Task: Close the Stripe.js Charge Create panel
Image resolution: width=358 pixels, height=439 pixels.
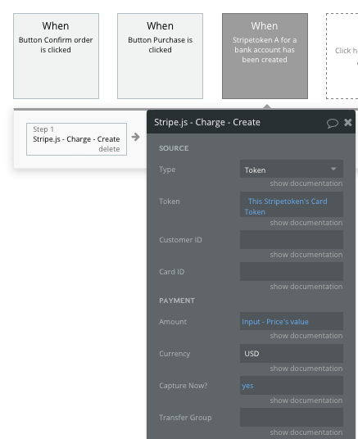Action: pos(348,122)
